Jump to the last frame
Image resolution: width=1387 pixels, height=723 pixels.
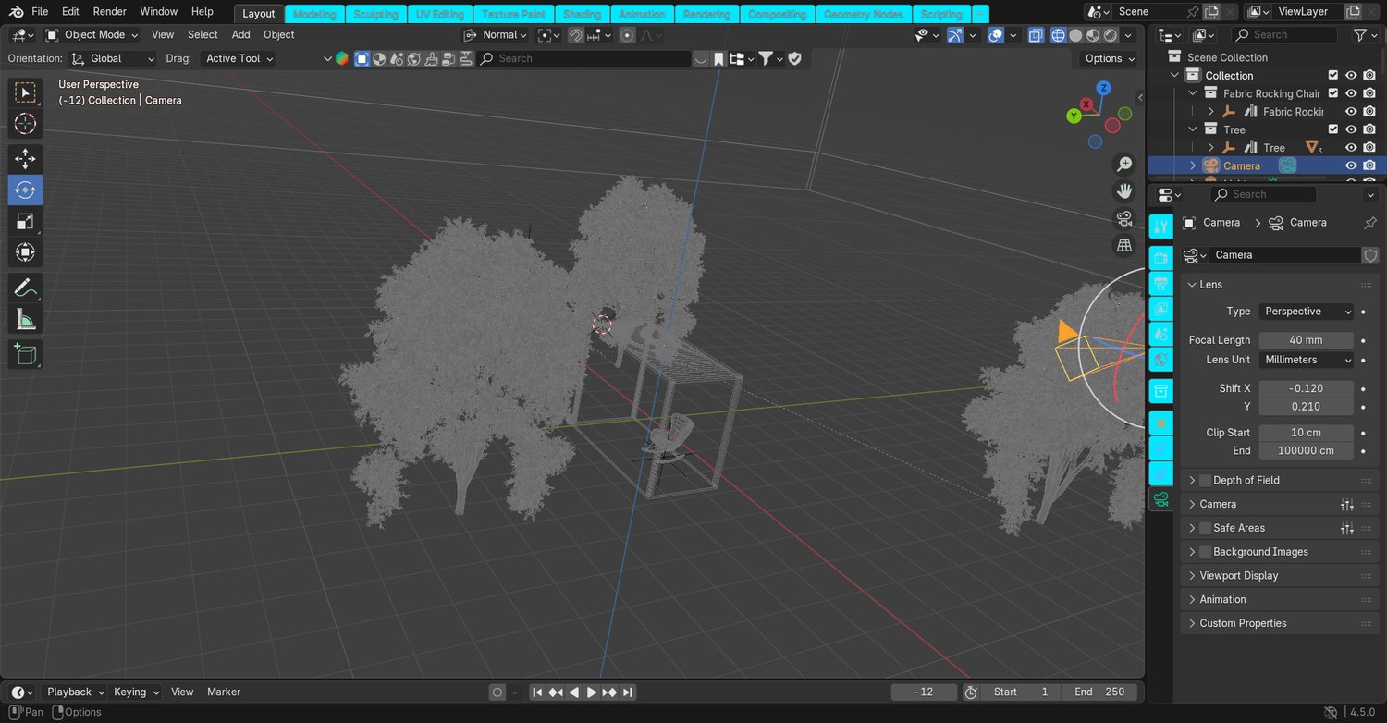point(628,692)
